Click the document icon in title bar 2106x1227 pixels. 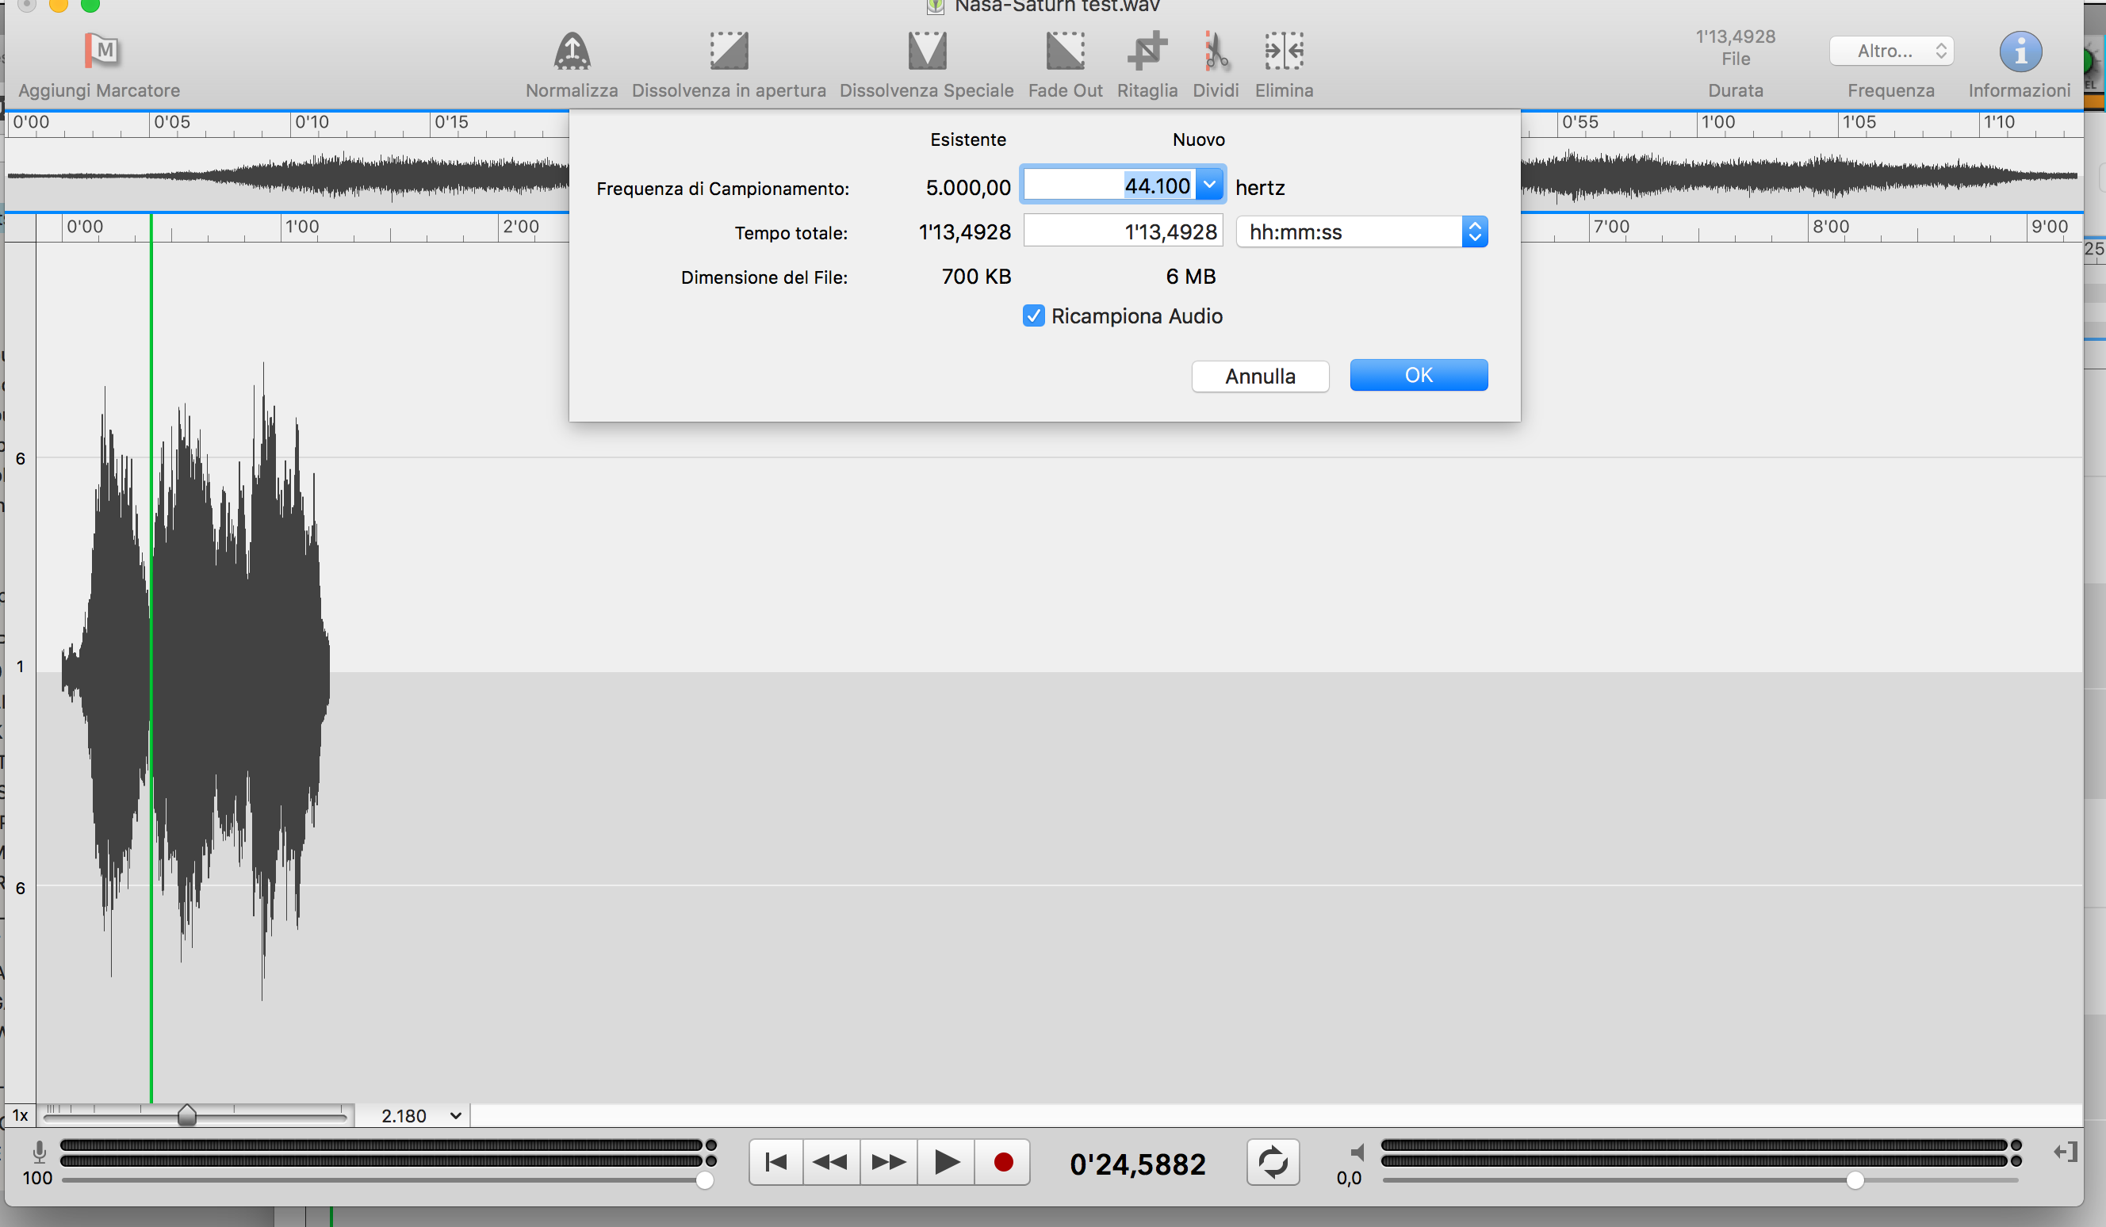click(x=935, y=6)
